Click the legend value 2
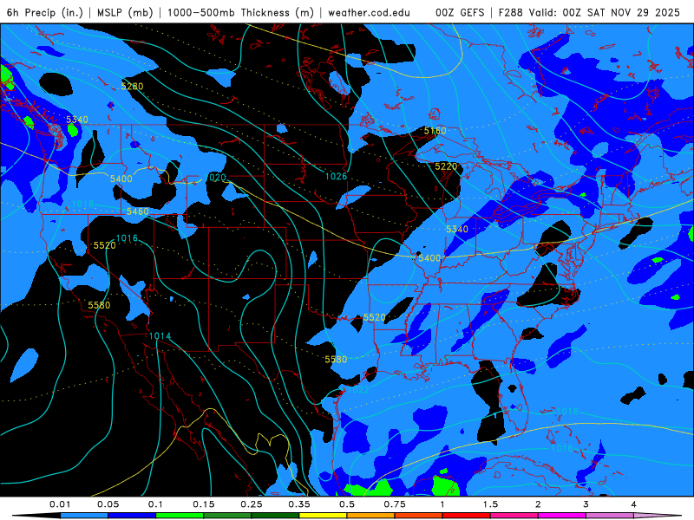694x520 pixels. [x=538, y=504]
